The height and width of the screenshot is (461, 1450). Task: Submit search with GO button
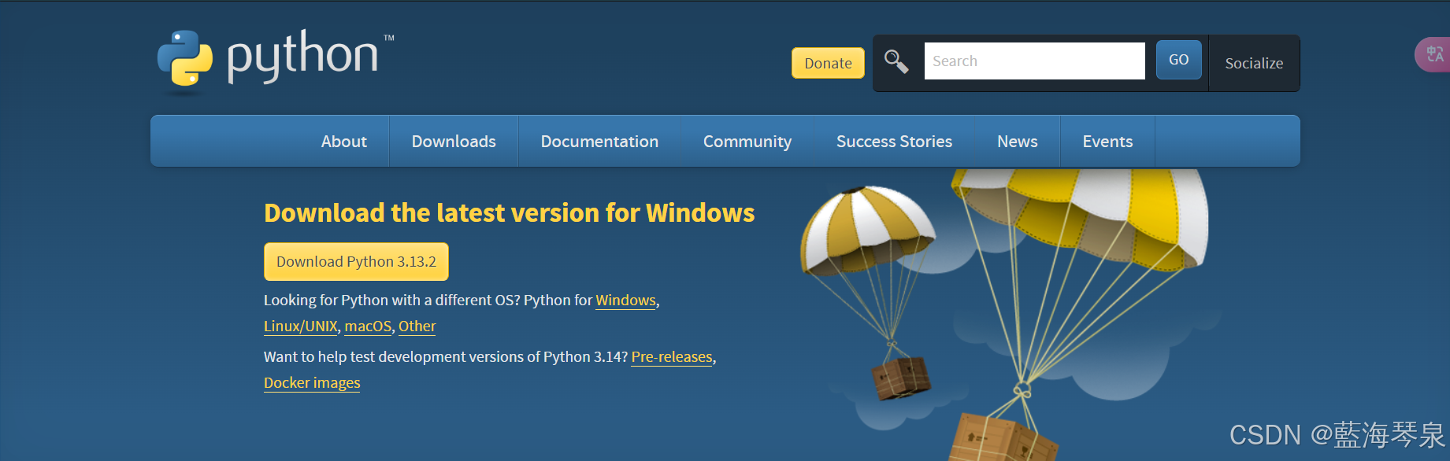click(x=1178, y=60)
